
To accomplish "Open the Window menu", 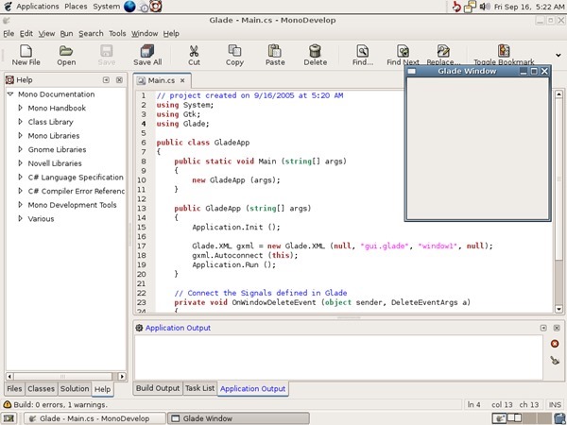I will pos(145,34).
